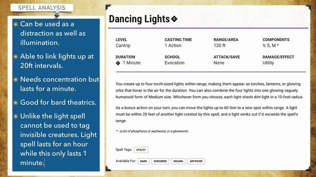Click bullet 'Unlike the light spell'
The height and width of the screenshot is (177, 316).
[59, 140]
